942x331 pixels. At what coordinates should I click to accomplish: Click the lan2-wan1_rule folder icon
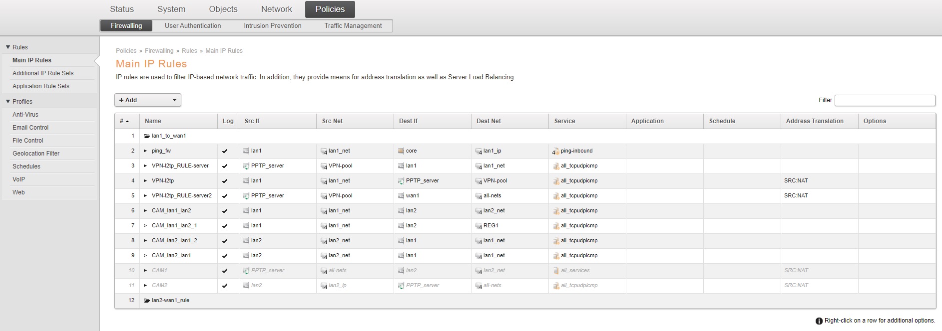(x=147, y=301)
